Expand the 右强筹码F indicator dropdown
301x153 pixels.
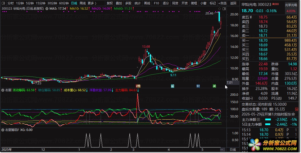pyautogui.click(x=3, y=130)
